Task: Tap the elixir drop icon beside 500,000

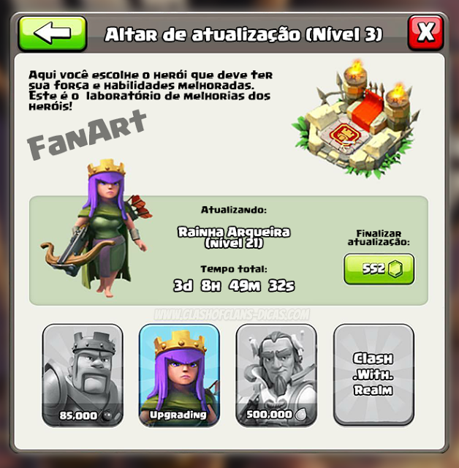Action: coord(300,415)
